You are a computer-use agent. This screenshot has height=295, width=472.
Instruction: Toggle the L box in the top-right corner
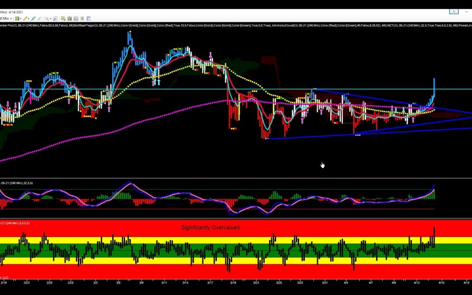point(454,11)
